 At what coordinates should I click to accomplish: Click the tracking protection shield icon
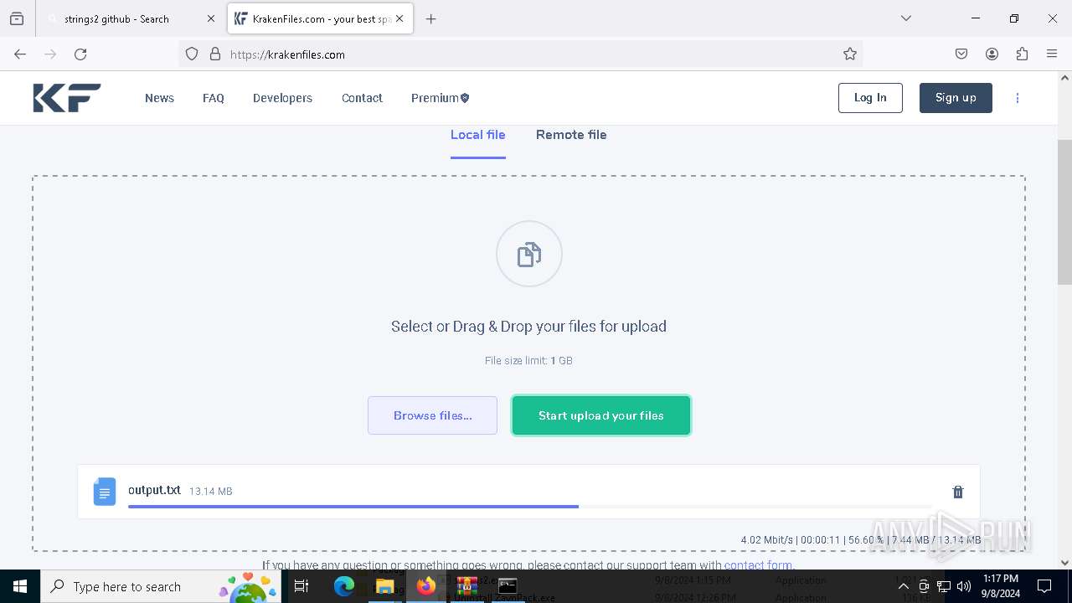192,54
